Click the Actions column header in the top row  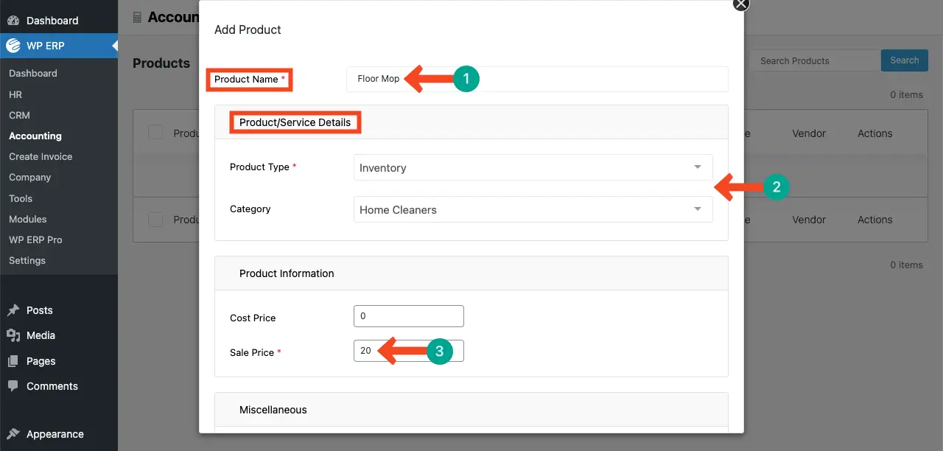point(874,133)
